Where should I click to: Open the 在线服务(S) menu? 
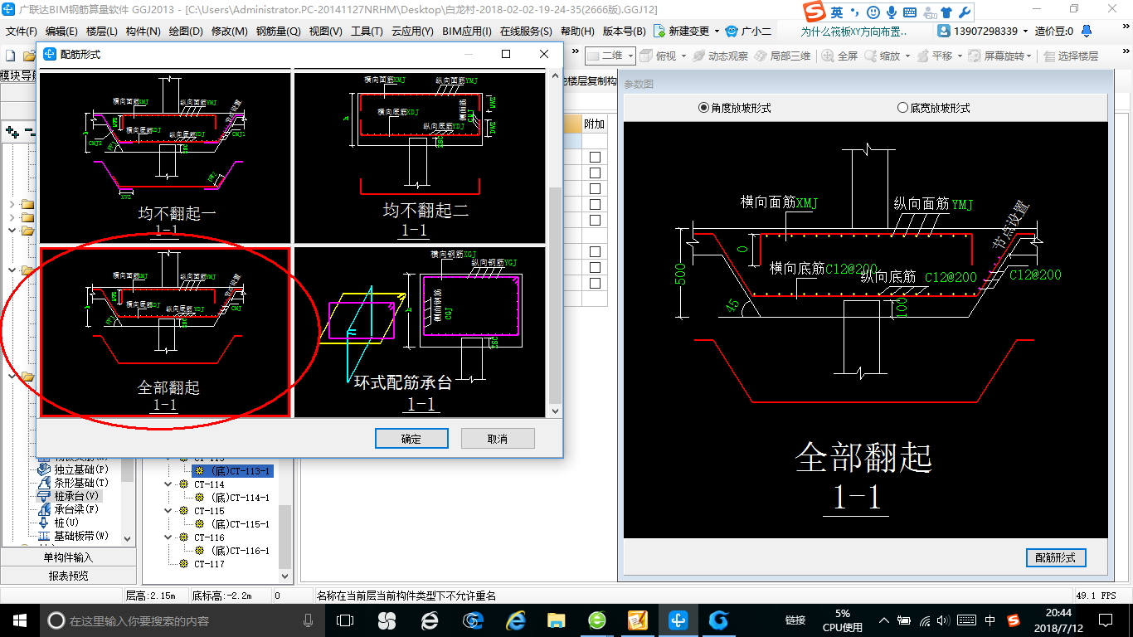526,32
